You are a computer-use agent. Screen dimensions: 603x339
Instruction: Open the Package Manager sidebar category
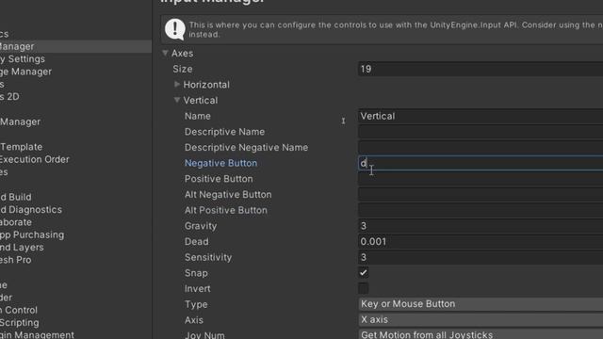(x=25, y=72)
